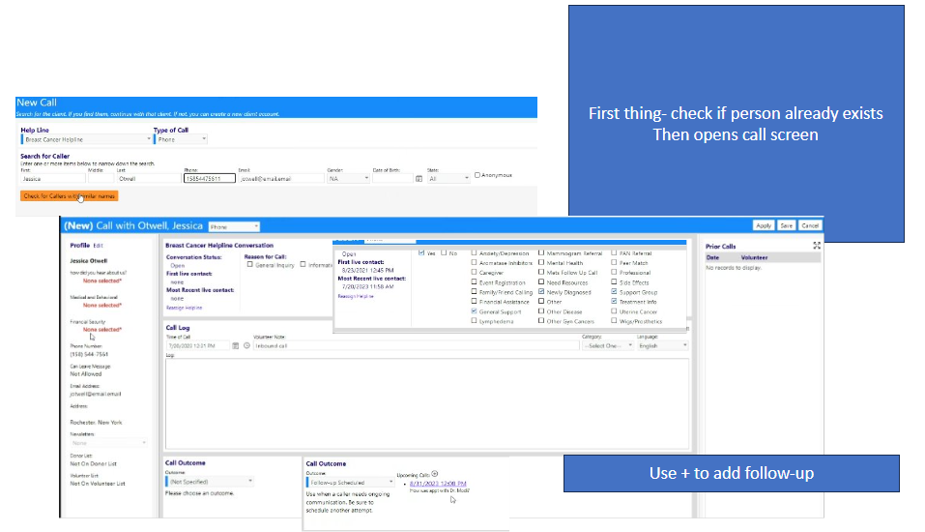
Task: Check the General Inquiry reason
Action: click(x=249, y=264)
